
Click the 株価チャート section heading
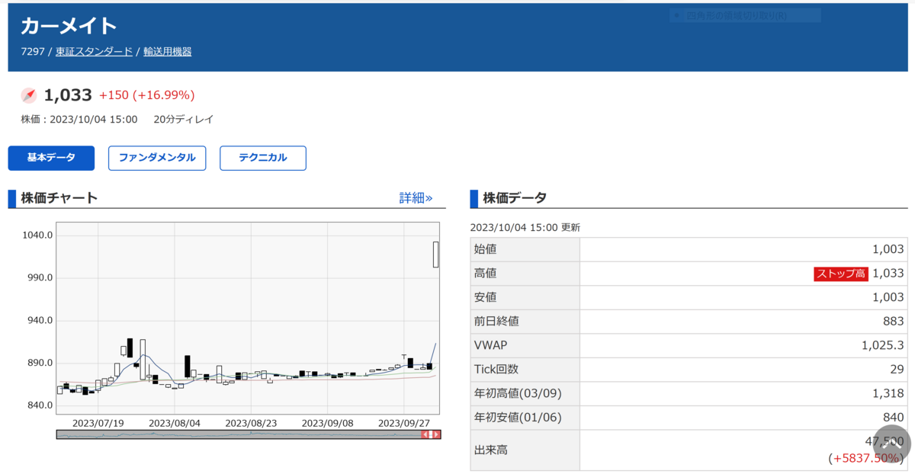click(59, 198)
